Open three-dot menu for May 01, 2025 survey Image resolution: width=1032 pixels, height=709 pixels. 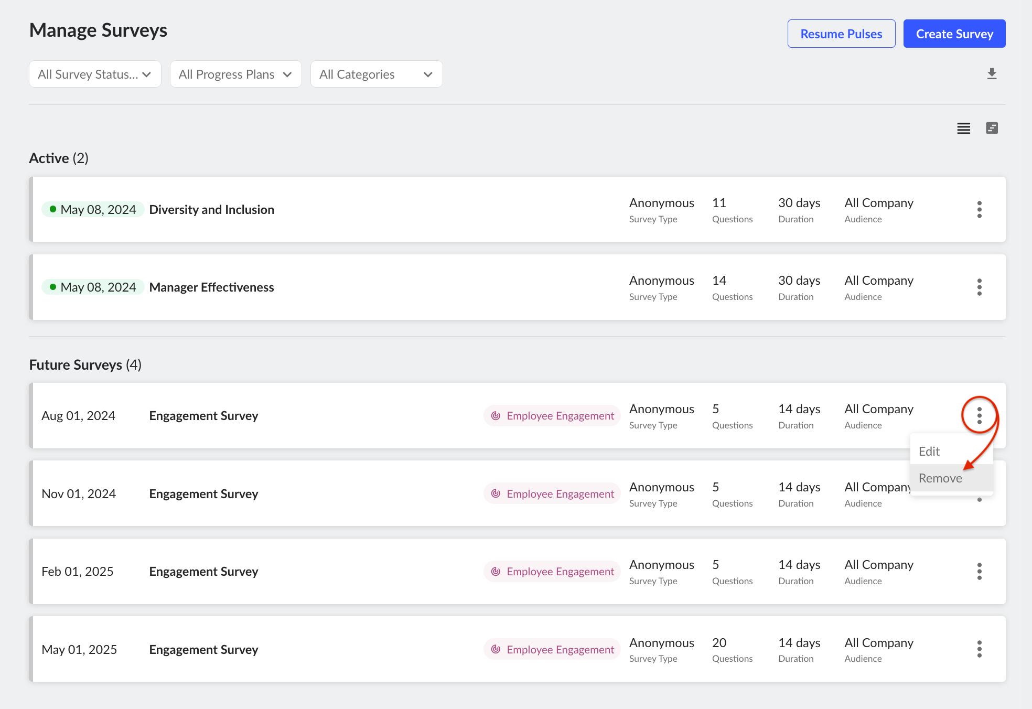point(979,649)
